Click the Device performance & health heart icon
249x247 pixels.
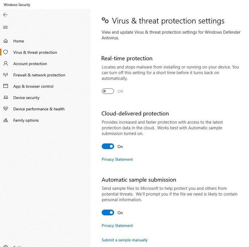(x=5, y=109)
